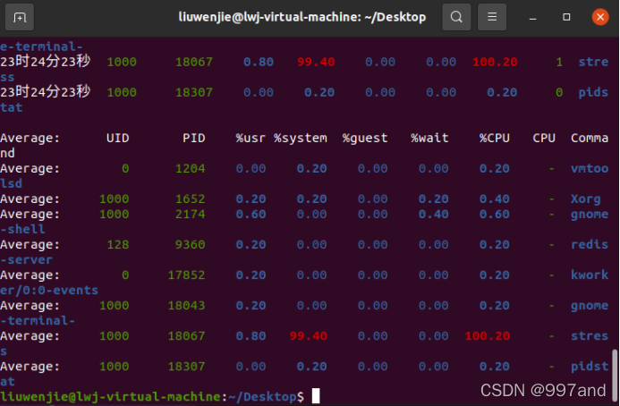Select the %wait column header
Viewport: 620px width, 406px height.
(x=429, y=138)
